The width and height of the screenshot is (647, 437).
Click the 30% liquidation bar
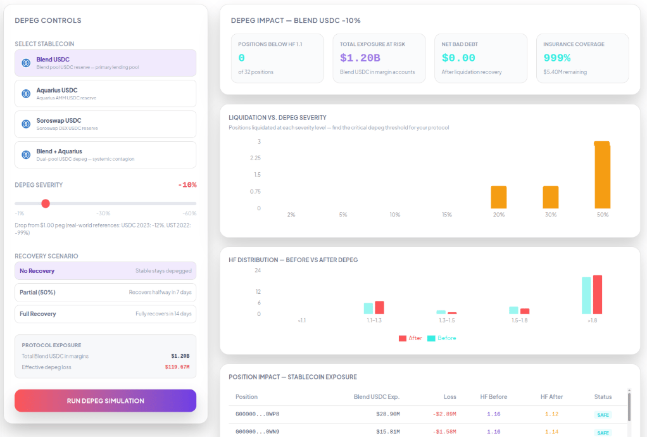[x=550, y=197]
